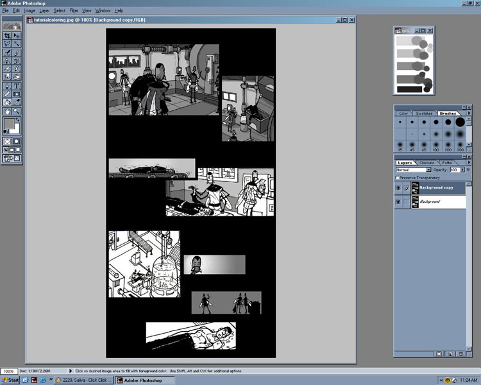Switch to the Paths tab
This screenshot has height=385, width=481.
[447, 163]
